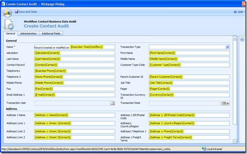Click the Address1 Country/Region field
Screen dimensions: 247x154
[189, 124]
